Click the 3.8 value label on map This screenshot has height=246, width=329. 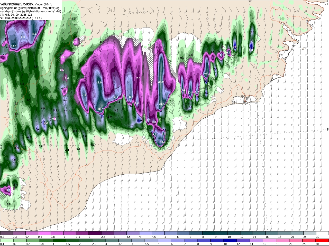154,122
